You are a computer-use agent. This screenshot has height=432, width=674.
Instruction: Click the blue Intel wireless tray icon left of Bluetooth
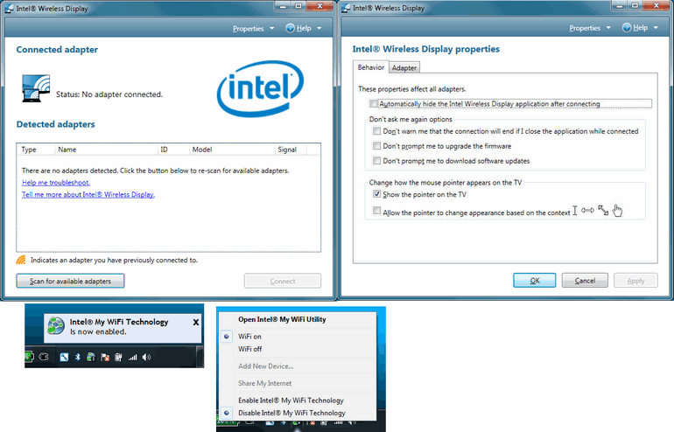tap(64, 357)
